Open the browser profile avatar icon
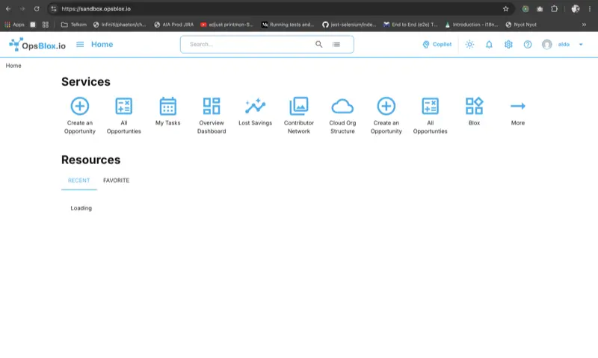598x358 pixels. point(575,9)
